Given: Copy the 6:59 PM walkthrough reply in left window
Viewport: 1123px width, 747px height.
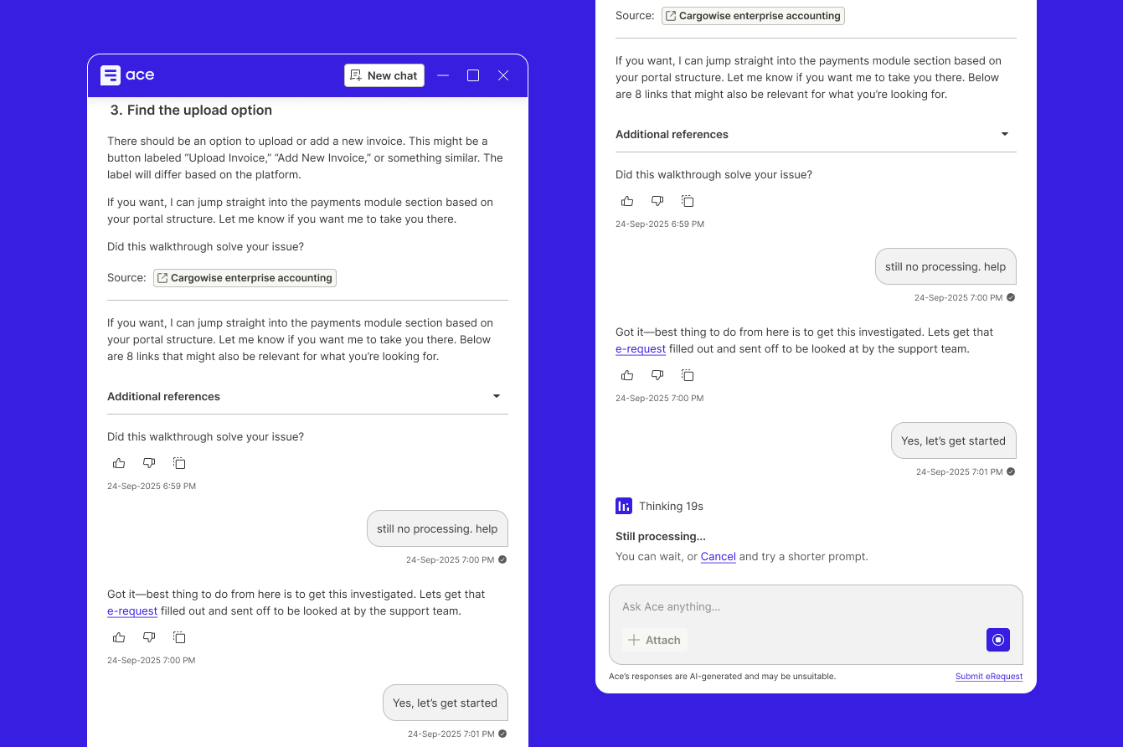Looking at the screenshot, I should point(179,463).
